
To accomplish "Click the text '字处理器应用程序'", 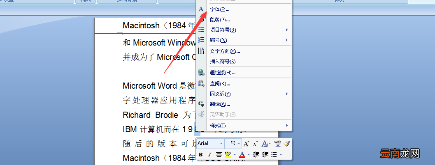I will pyautogui.click(x=159, y=100).
